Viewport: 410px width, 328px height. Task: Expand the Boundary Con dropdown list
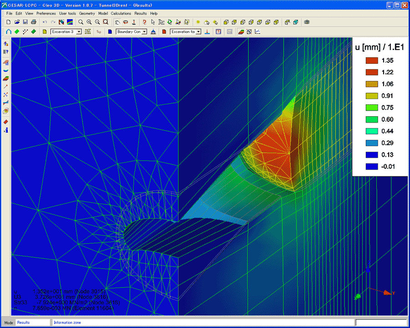point(144,32)
